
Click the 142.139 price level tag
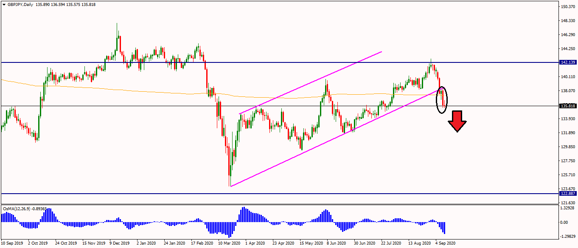pos(568,62)
